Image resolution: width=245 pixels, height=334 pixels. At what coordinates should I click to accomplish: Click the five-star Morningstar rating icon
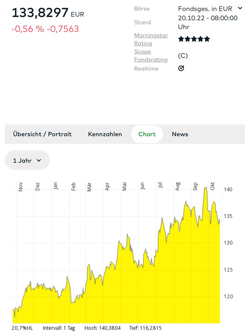193,38
